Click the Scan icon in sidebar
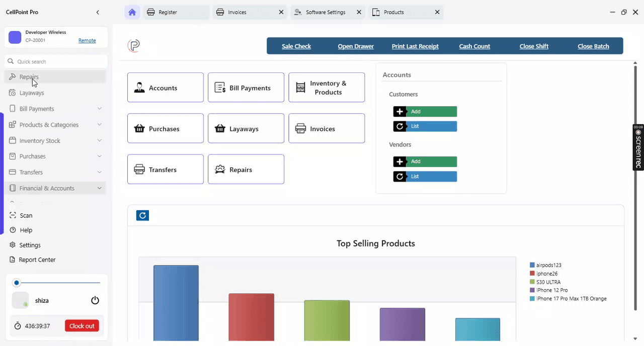 point(13,215)
